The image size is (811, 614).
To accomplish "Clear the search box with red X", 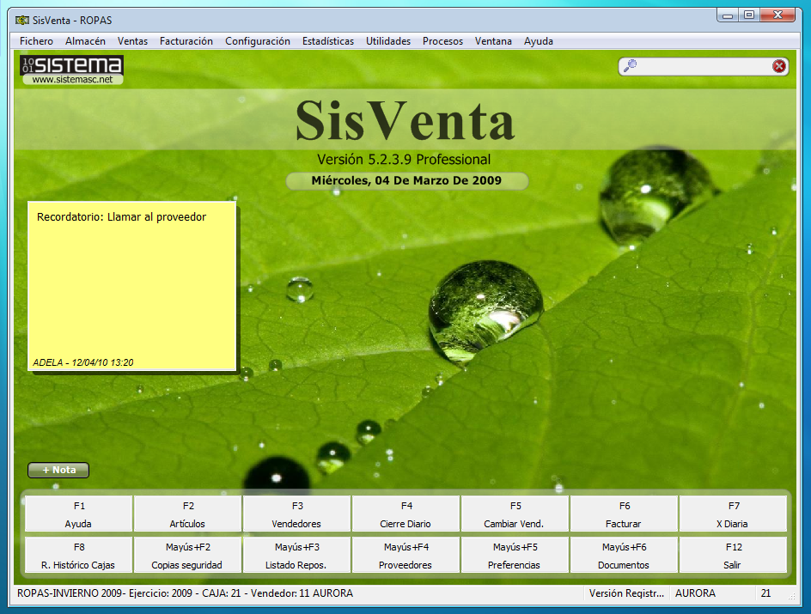I will click(779, 66).
